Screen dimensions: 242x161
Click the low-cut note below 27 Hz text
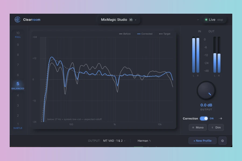point(74,119)
